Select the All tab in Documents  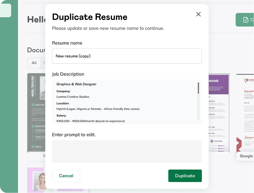tap(34, 63)
